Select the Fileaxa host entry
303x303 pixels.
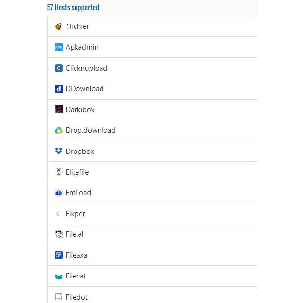coord(76,255)
